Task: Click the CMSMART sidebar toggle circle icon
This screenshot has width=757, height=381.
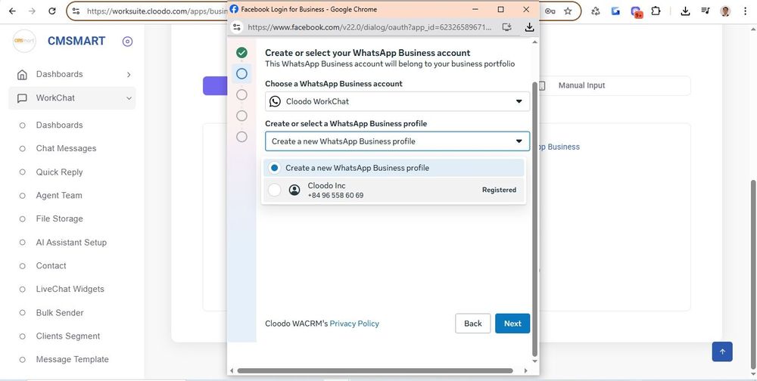Action: tap(127, 42)
